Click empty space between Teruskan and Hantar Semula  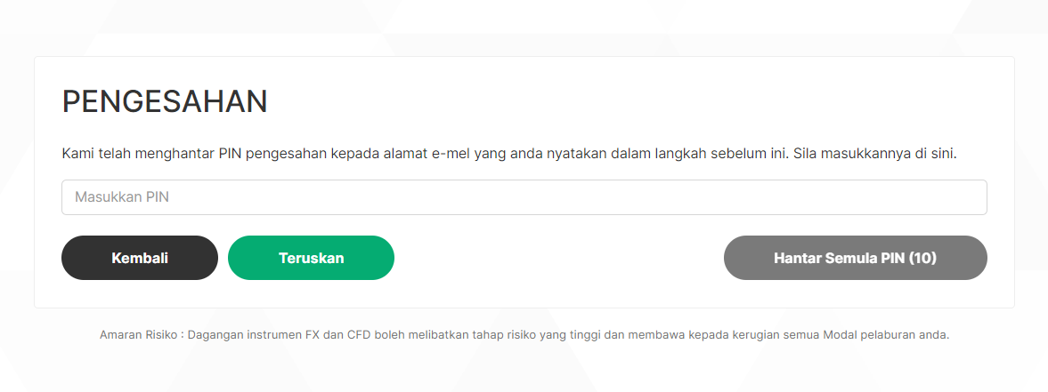(x=559, y=258)
